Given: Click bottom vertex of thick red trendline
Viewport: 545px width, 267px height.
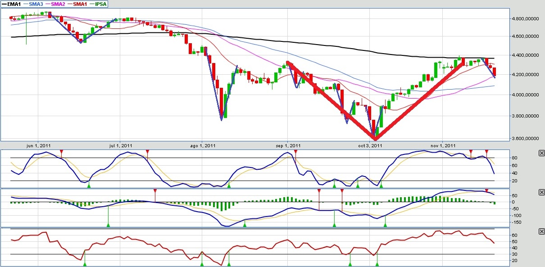Looking at the screenshot, I should point(375,138).
